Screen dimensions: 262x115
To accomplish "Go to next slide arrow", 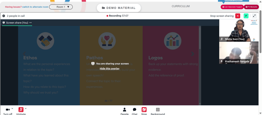I will pos(193,54).
